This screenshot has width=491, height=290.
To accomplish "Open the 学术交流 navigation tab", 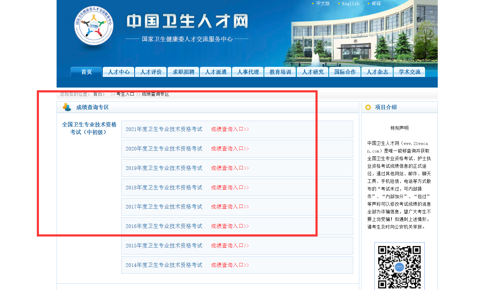I will (x=409, y=72).
